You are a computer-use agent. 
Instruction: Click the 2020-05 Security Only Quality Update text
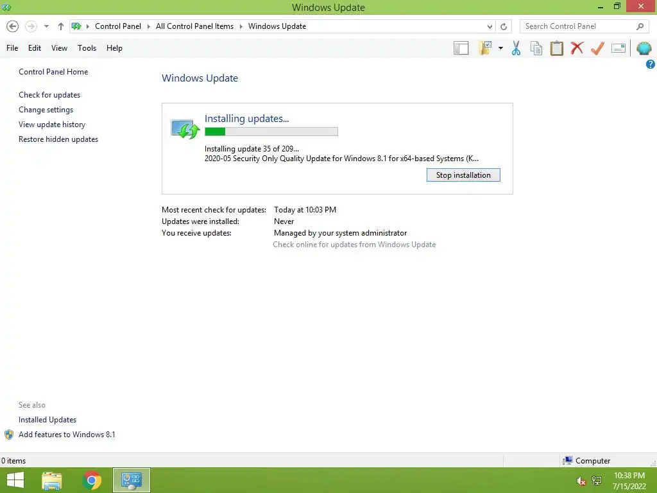[x=341, y=159]
